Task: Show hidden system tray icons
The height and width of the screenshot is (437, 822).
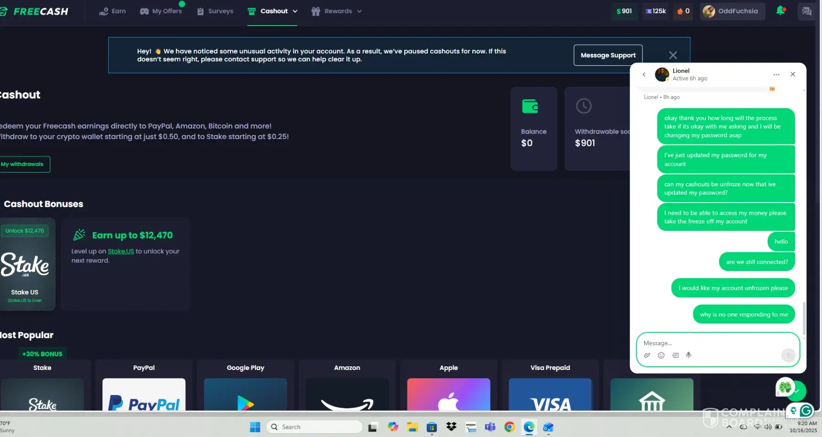Action: coord(729,427)
